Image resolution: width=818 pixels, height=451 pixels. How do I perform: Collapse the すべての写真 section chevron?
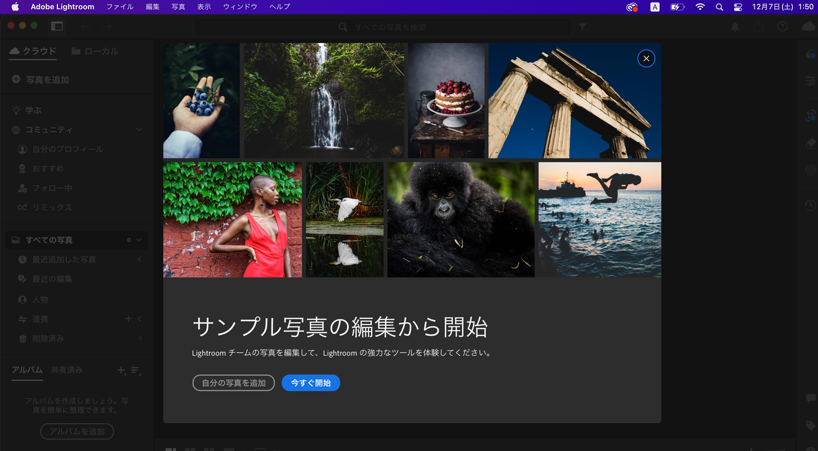[139, 240]
